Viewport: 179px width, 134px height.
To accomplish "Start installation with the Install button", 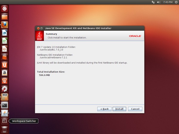I will (x=119, y=109).
